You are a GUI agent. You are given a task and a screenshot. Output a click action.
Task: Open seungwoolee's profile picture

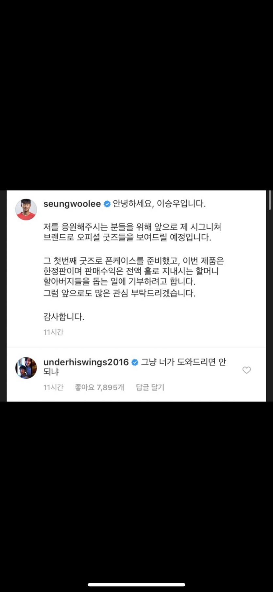[x=26, y=209]
